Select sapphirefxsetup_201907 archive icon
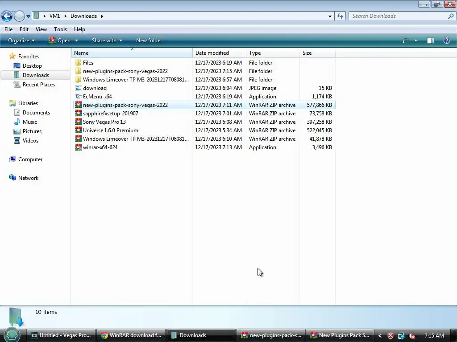This screenshot has width=457, height=342. (x=78, y=113)
